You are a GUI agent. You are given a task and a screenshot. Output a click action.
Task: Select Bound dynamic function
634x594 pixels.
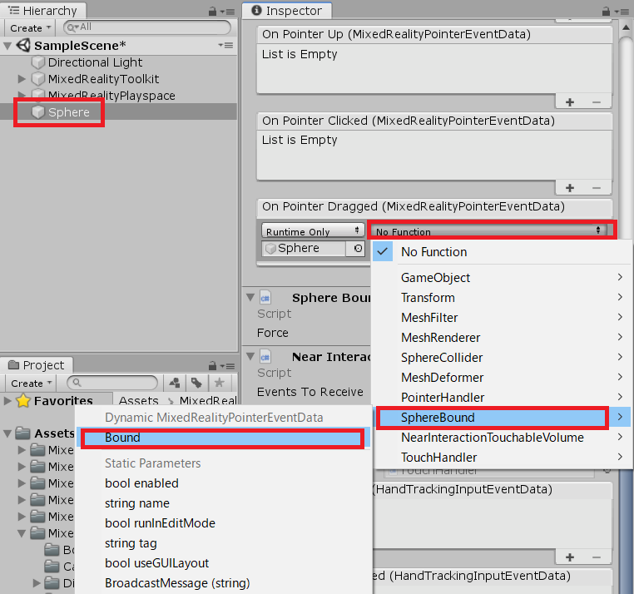(x=224, y=438)
